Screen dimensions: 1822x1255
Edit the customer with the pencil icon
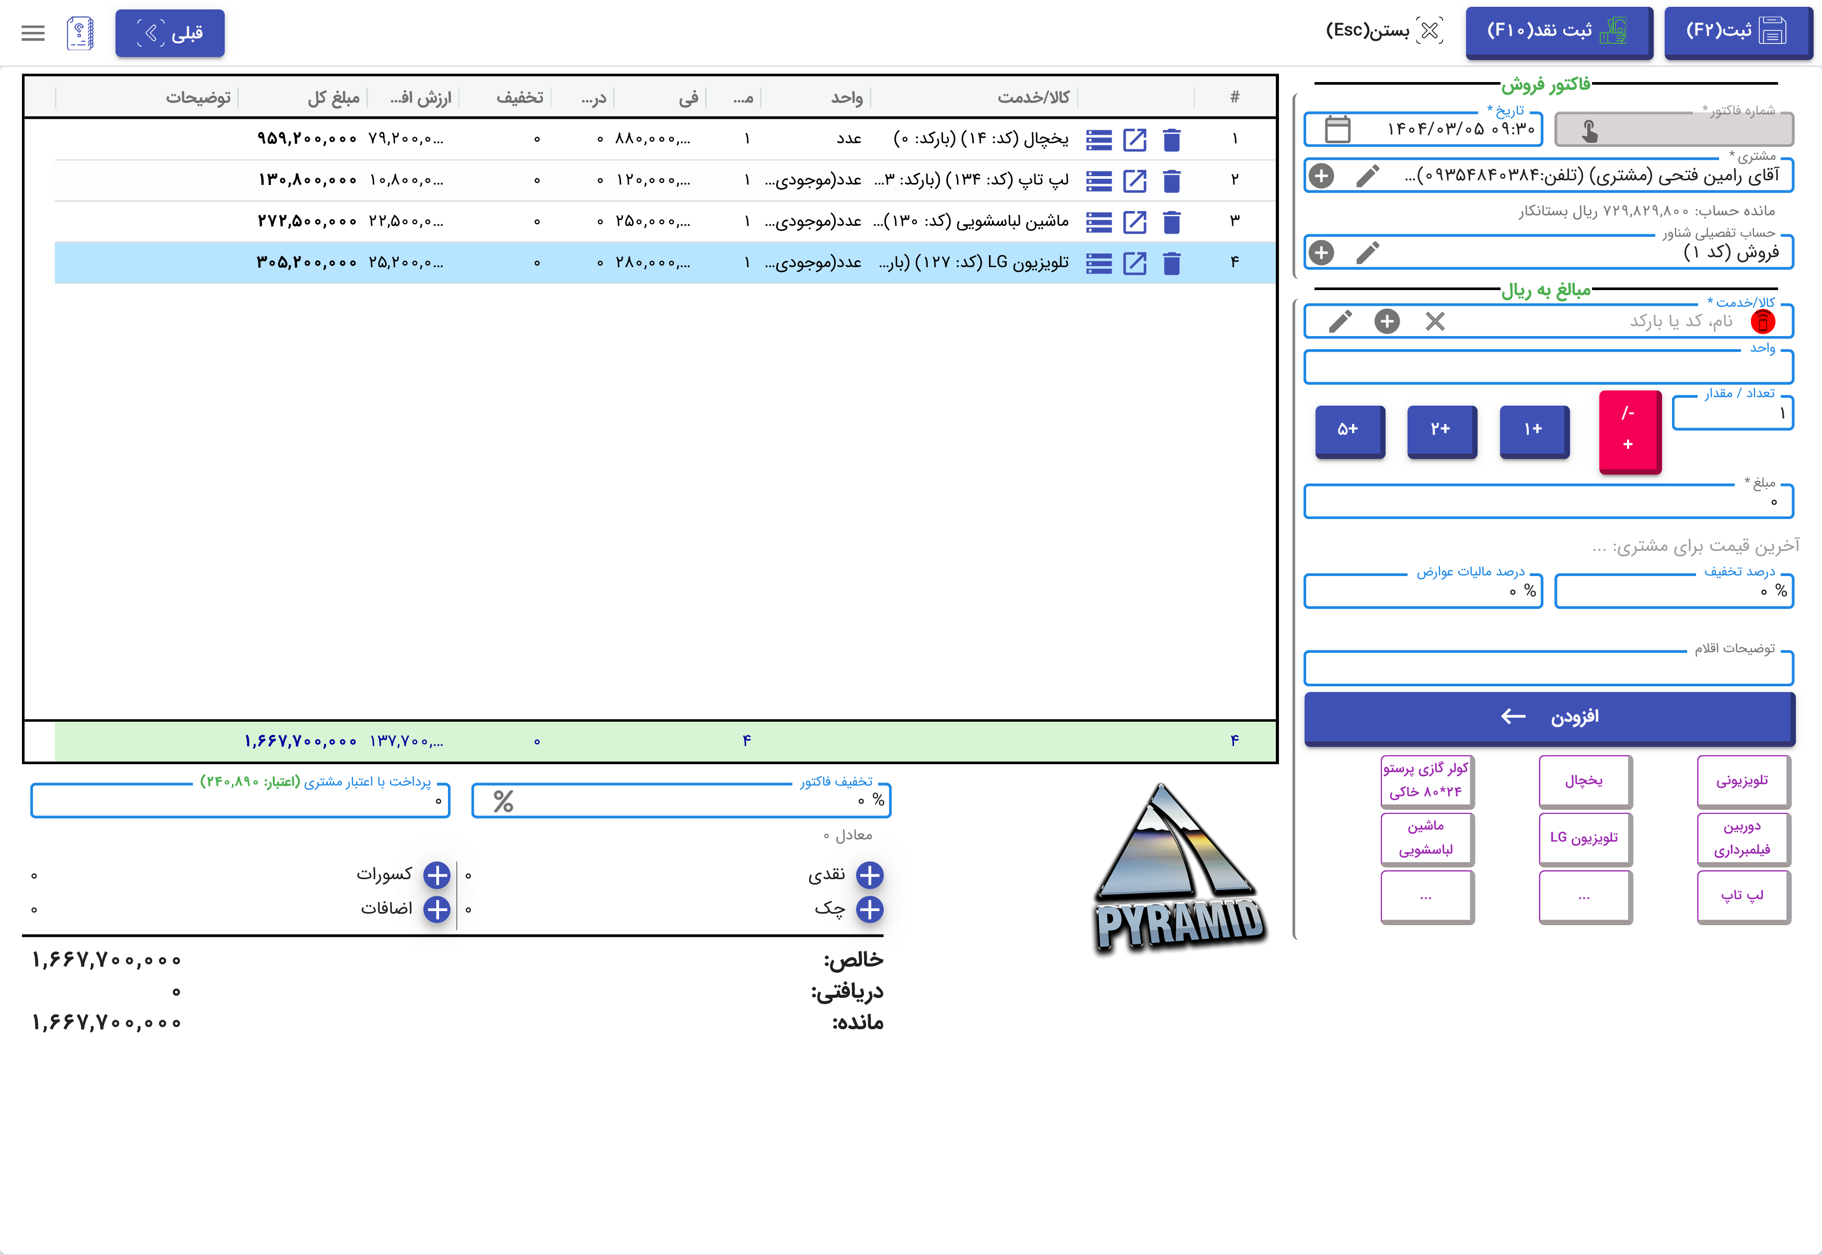click(x=1367, y=175)
